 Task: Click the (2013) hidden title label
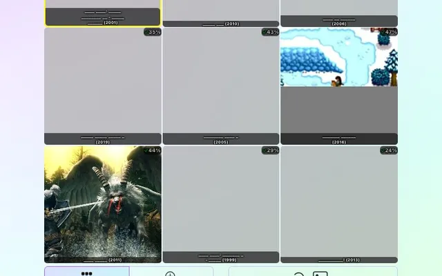pyautogui.click(x=339, y=260)
